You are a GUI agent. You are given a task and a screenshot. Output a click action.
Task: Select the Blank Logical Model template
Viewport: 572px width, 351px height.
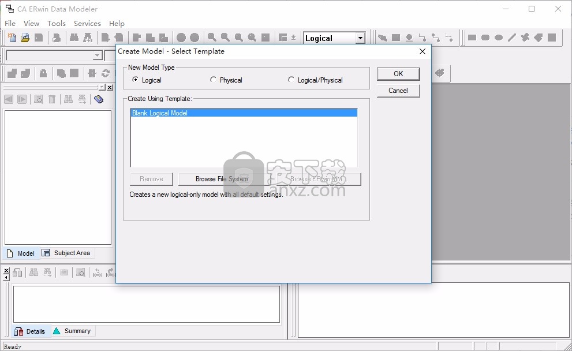click(x=244, y=113)
